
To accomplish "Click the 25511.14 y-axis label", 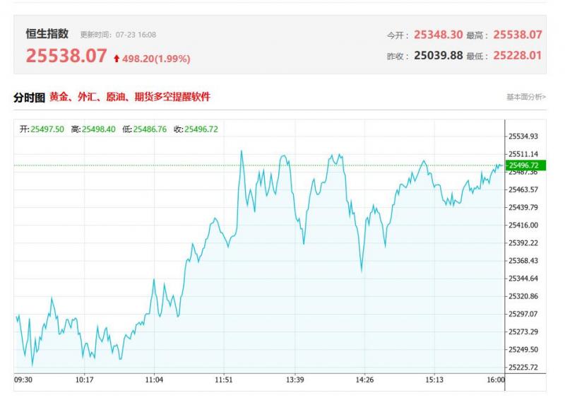I will [523, 154].
